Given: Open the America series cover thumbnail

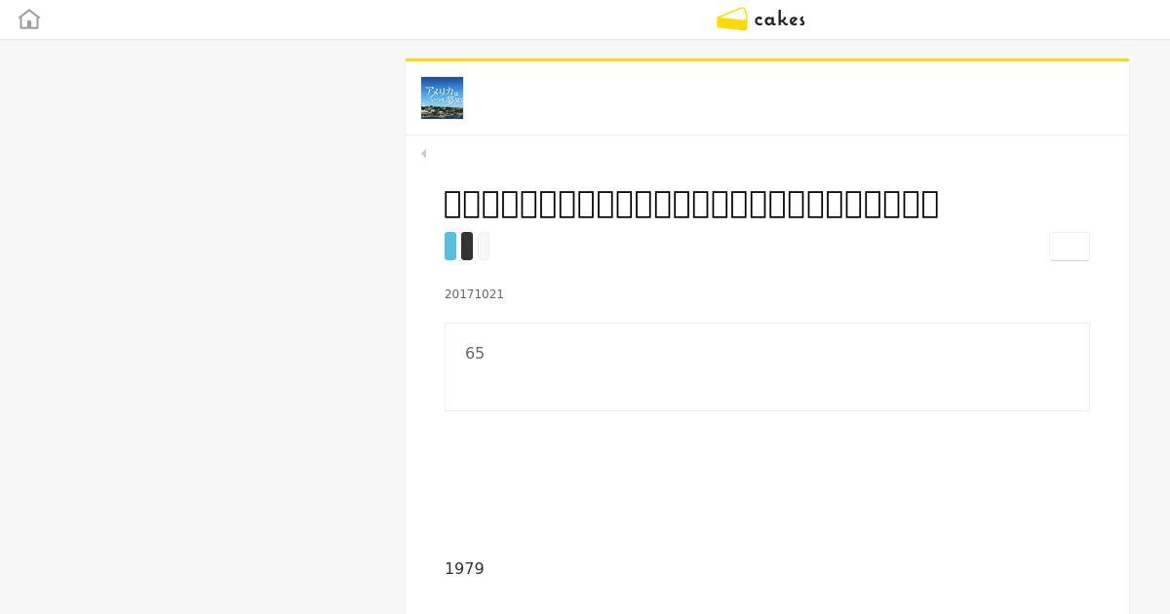Looking at the screenshot, I should [x=442, y=97].
